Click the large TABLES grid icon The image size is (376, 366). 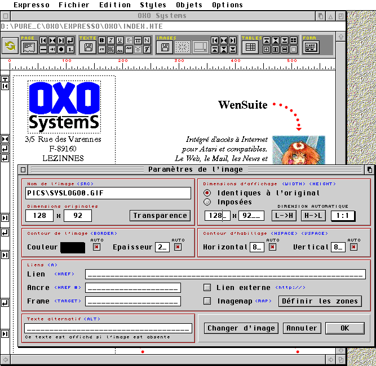point(250,47)
